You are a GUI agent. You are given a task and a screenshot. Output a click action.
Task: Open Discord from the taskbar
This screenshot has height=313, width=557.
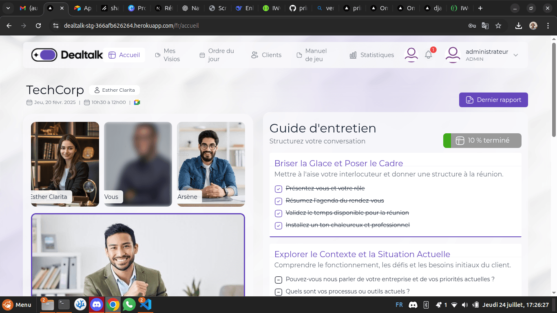(97, 304)
